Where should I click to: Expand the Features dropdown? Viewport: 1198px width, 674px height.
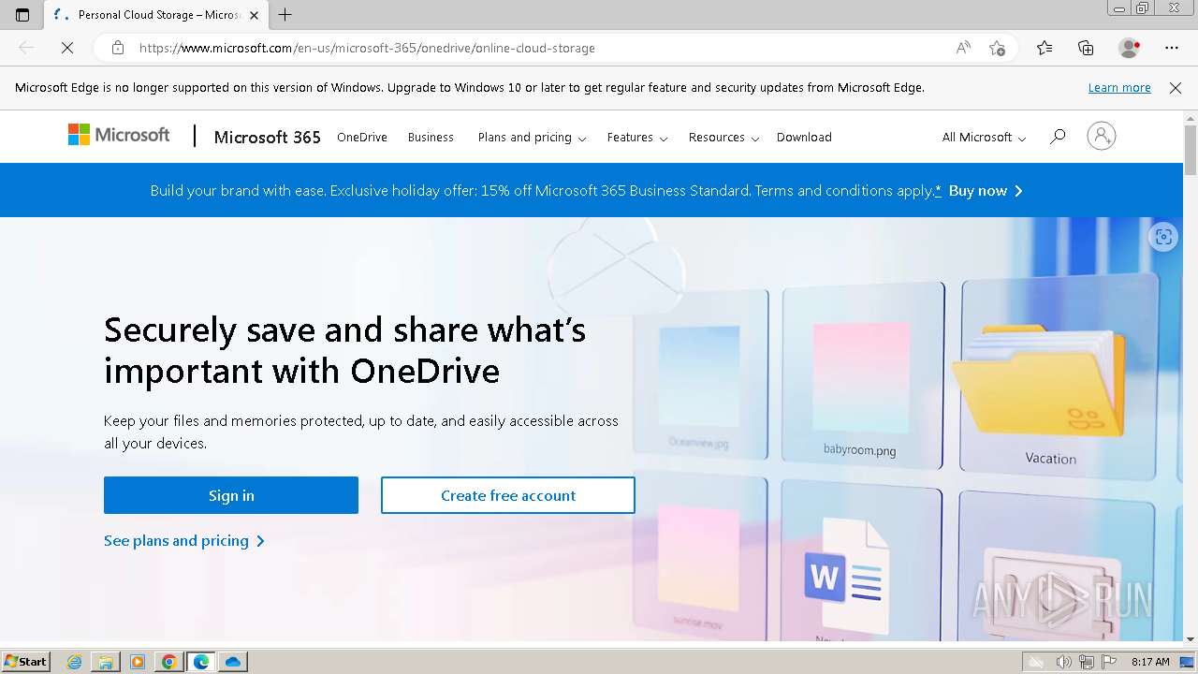tap(637, 137)
